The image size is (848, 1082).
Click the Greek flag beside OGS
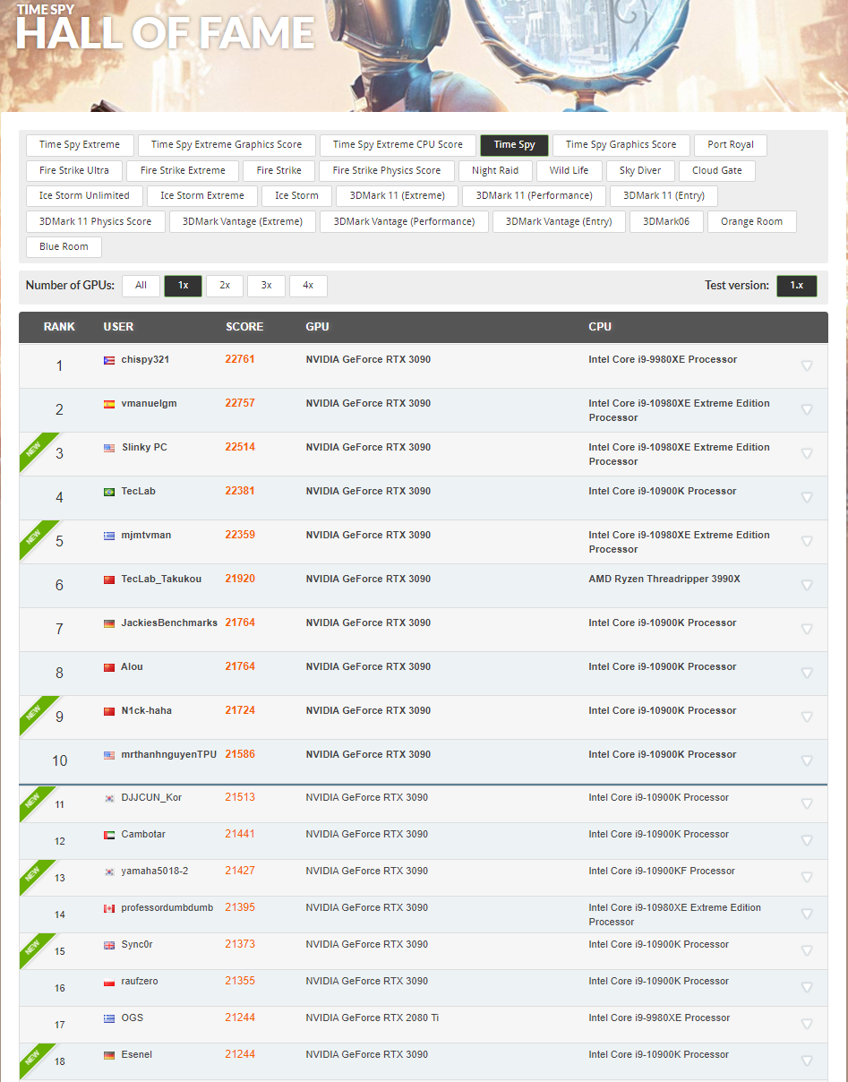[x=109, y=1018]
